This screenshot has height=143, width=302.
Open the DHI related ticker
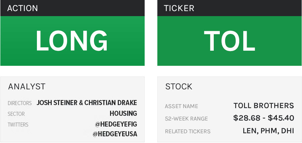pos(287,131)
